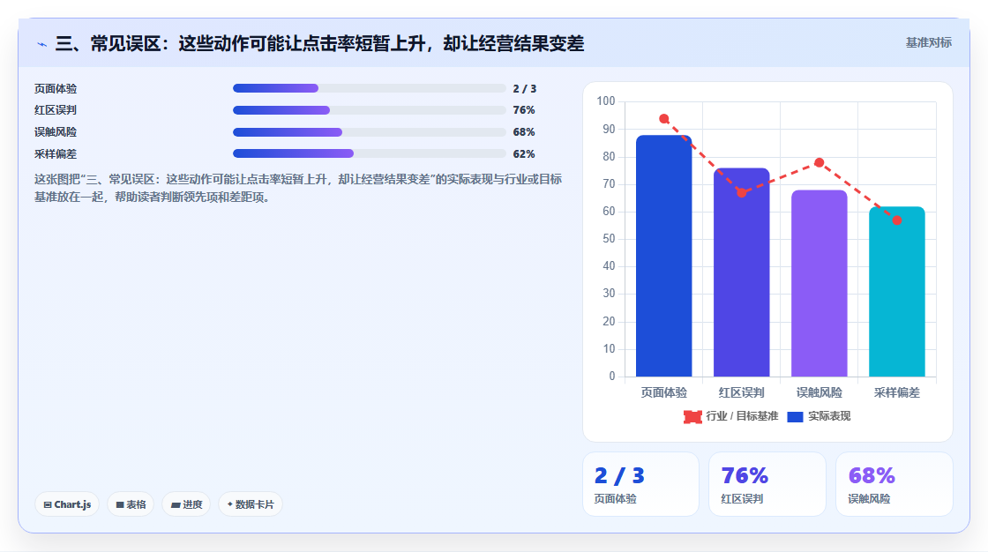Click the 数据卡片 tag chip
The width and height of the screenshot is (988, 552).
[x=251, y=504]
